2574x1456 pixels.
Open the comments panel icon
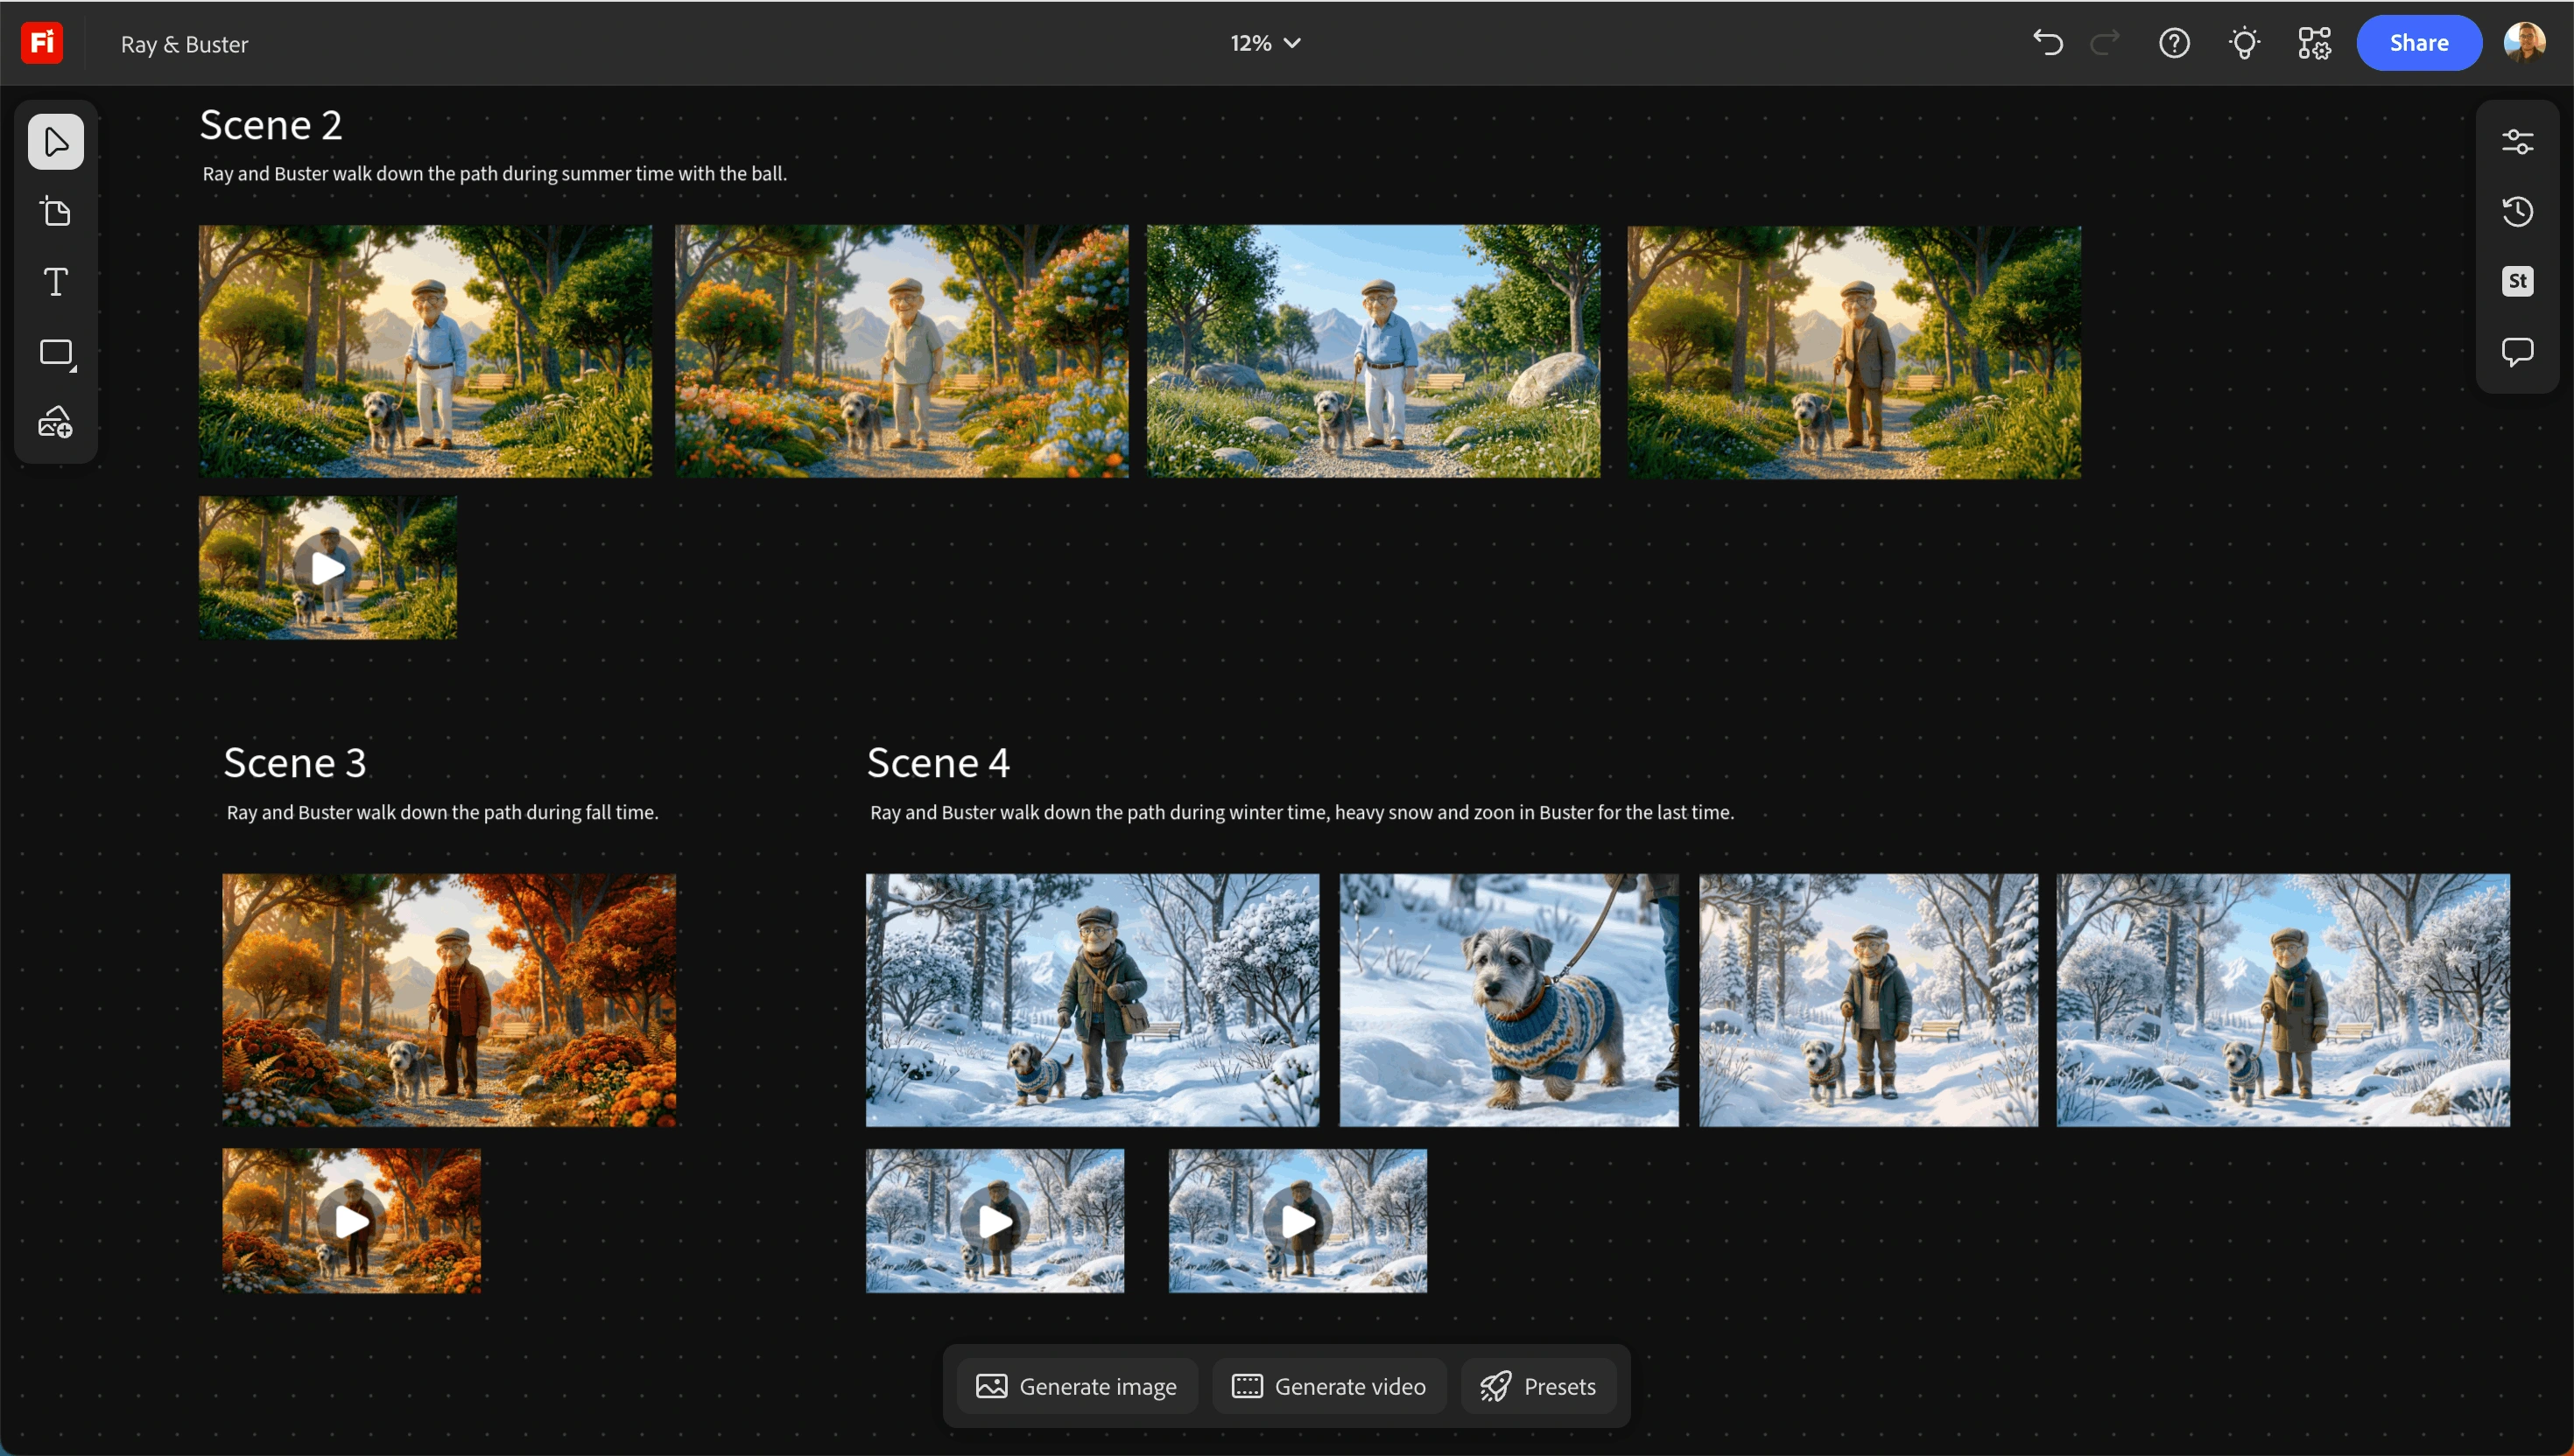pyautogui.click(x=2517, y=352)
